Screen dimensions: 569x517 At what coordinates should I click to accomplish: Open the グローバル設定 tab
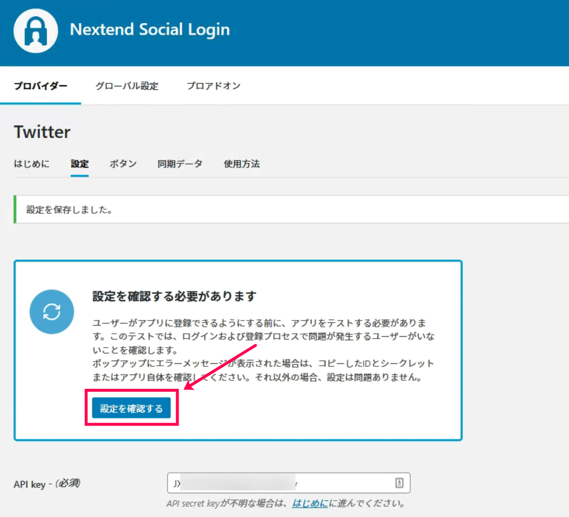click(x=126, y=86)
